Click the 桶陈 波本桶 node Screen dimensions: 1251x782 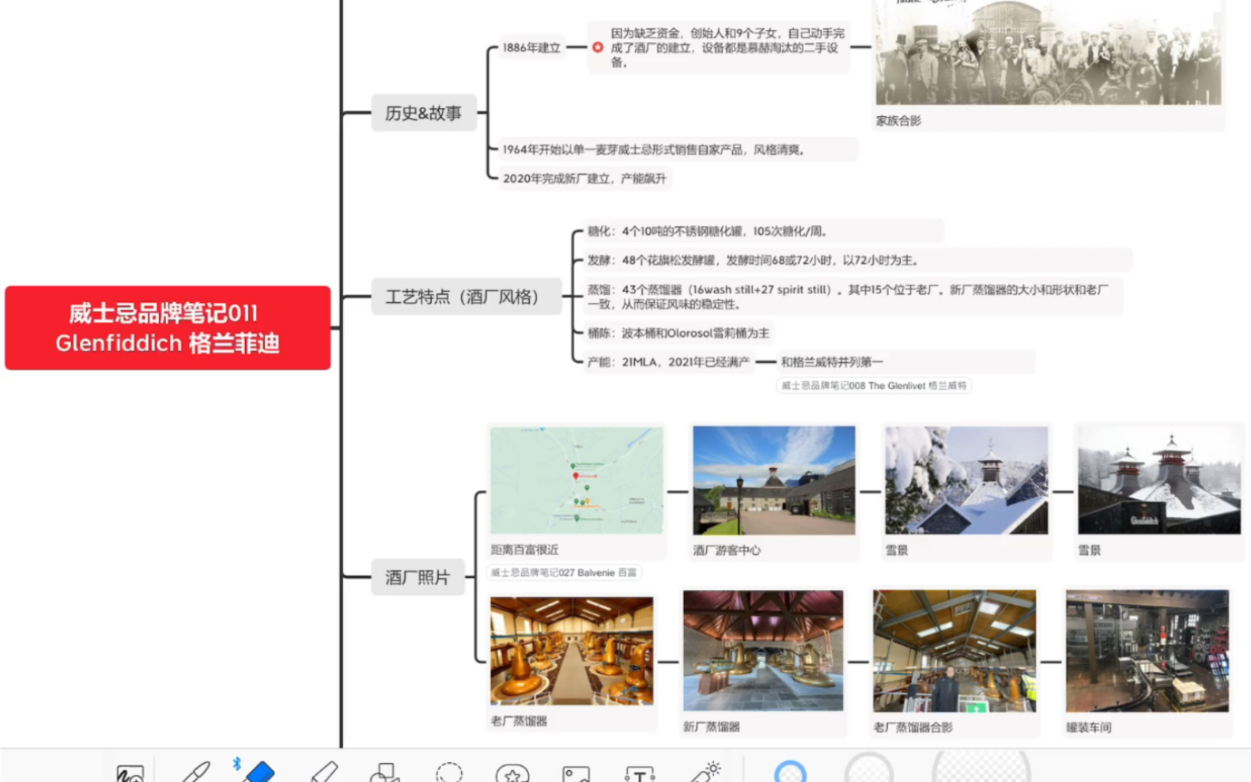coord(678,333)
